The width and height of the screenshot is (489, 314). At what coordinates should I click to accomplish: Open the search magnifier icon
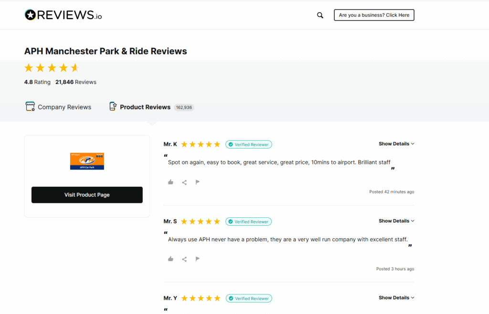click(x=320, y=15)
